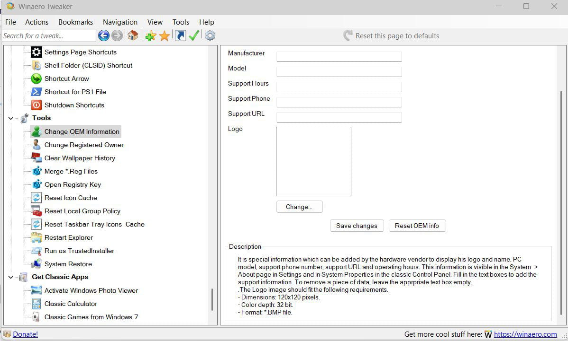Click the Manufacturer text field
568x341 pixels.
point(339,56)
